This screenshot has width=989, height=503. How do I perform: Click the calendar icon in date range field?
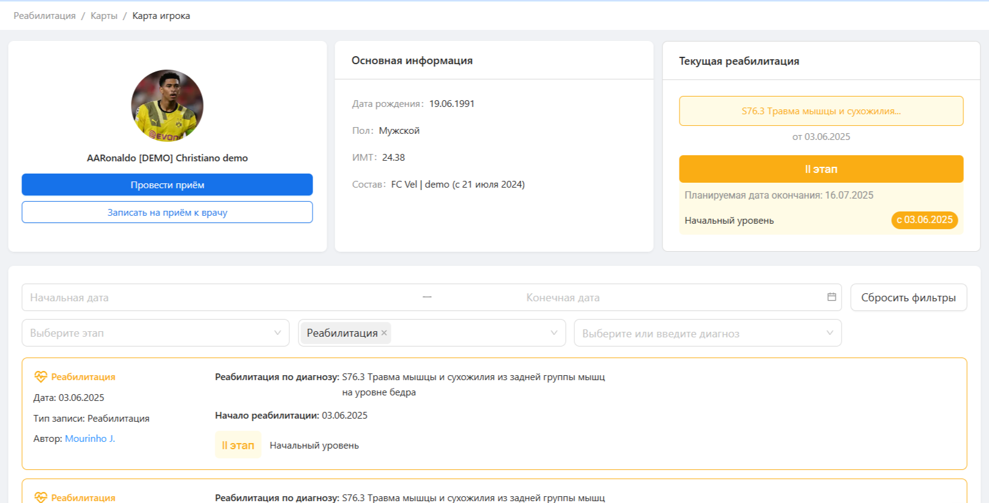(831, 297)
